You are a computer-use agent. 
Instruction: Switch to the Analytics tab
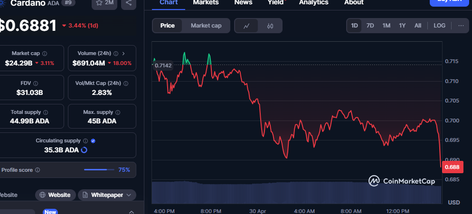tap(314, 3)
